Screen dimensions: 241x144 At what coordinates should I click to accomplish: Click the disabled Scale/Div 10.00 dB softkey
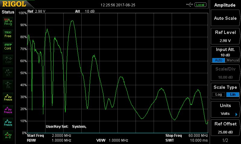coord(225,73)
